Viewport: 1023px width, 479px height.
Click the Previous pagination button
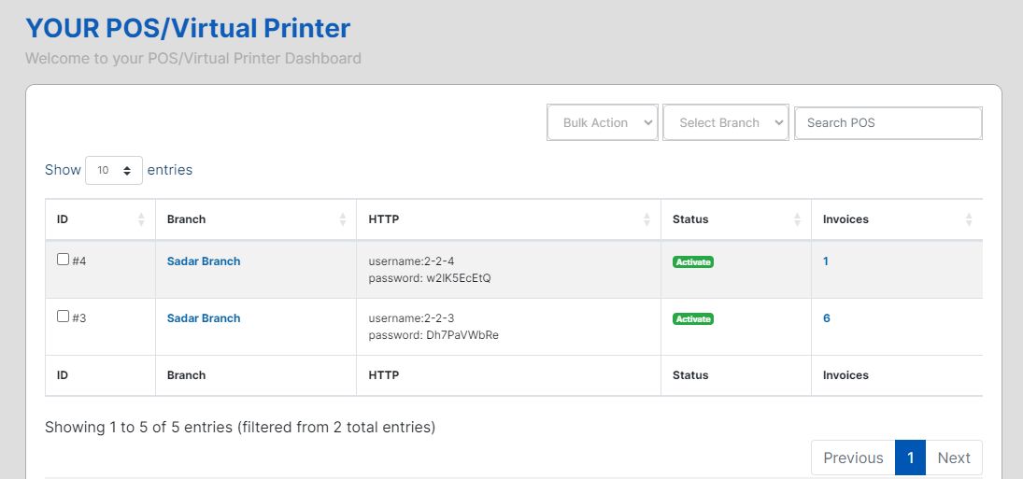(853, 458)
